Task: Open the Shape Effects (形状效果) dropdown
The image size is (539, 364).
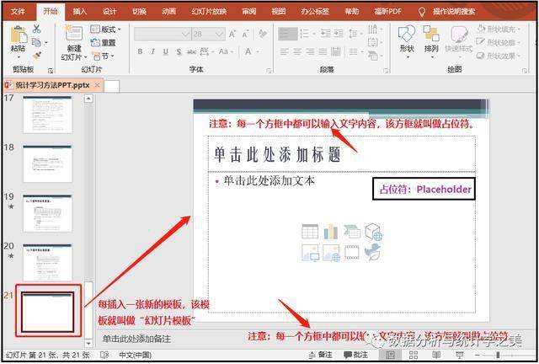Action: pyautogui.click(x=499, y=56)
